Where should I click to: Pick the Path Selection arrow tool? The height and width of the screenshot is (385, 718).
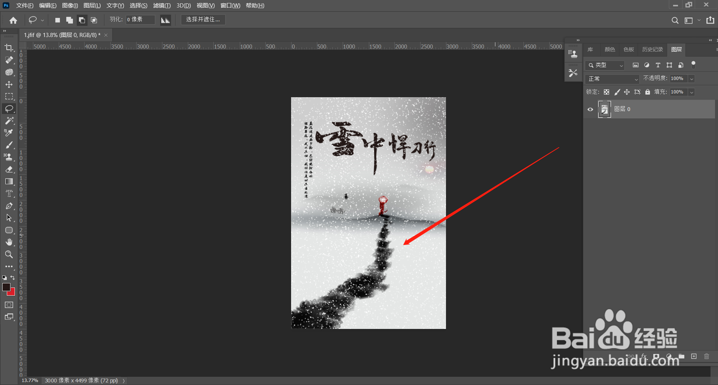[x=9, y=218]
